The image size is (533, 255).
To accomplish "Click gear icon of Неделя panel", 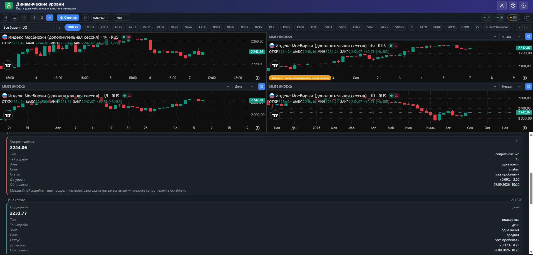I will [528, 86].
